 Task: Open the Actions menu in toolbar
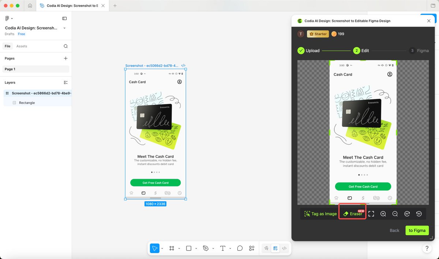click(252, 248)
